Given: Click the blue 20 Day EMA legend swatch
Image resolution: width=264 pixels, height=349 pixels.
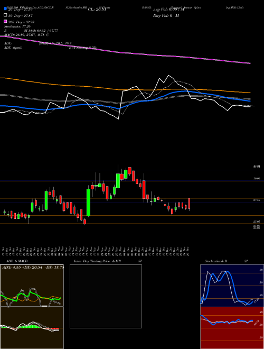Looking at the screenshot, I should (x=5, y=9).
